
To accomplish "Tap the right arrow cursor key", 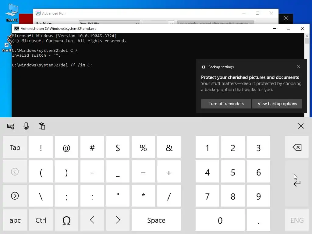I will 118,220.
